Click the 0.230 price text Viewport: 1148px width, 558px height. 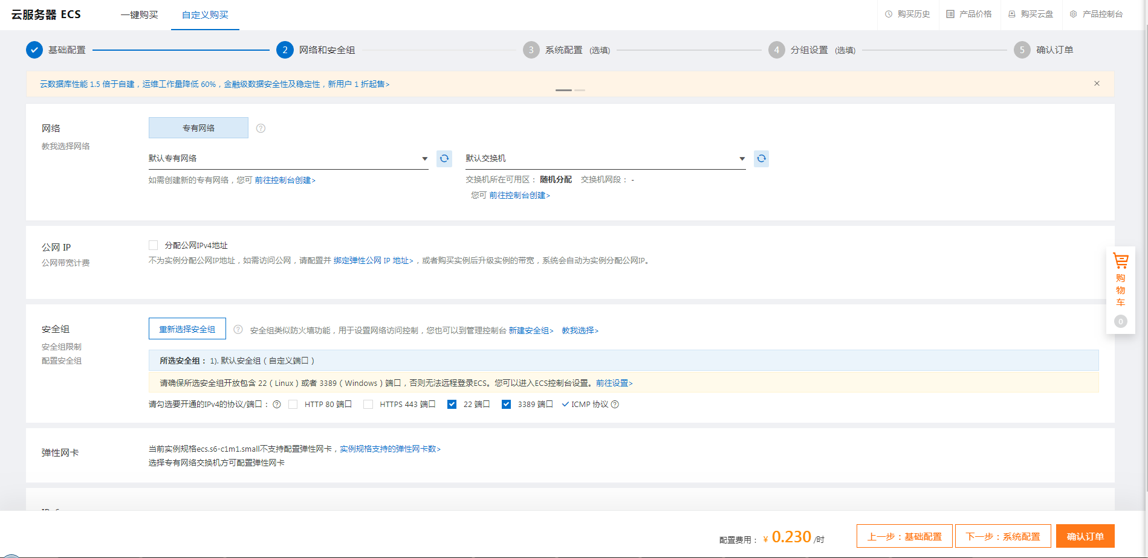(x=791, y=536)
